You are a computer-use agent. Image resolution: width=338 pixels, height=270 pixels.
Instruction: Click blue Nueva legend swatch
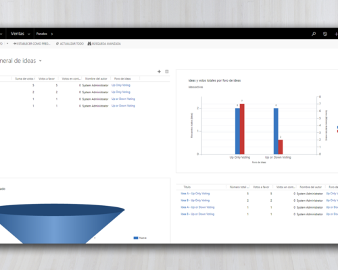(x=136, y=238)
